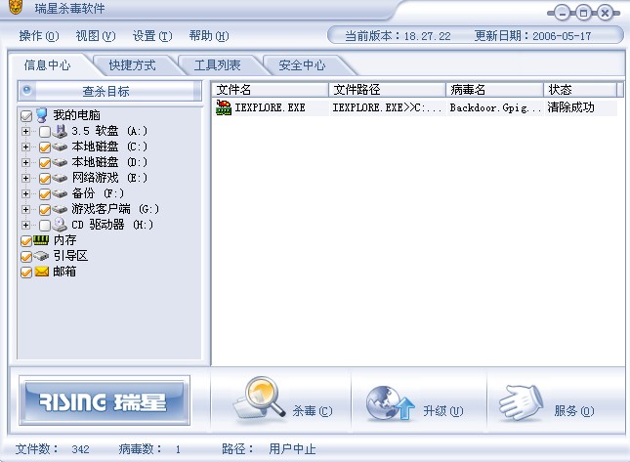
Task: Sort by 病毒名 column header
Action: coord(494,90)
